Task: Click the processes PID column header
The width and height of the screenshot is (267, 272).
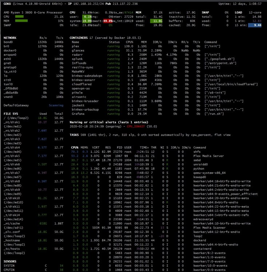Action: 119,148
